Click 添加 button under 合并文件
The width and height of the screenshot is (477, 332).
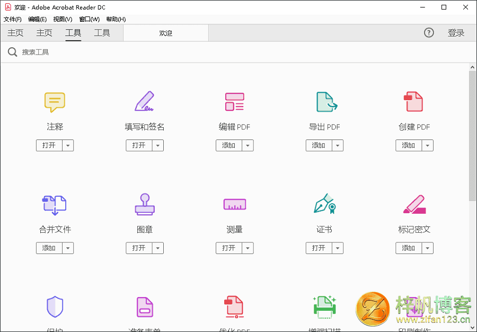[x=49, y=248]
